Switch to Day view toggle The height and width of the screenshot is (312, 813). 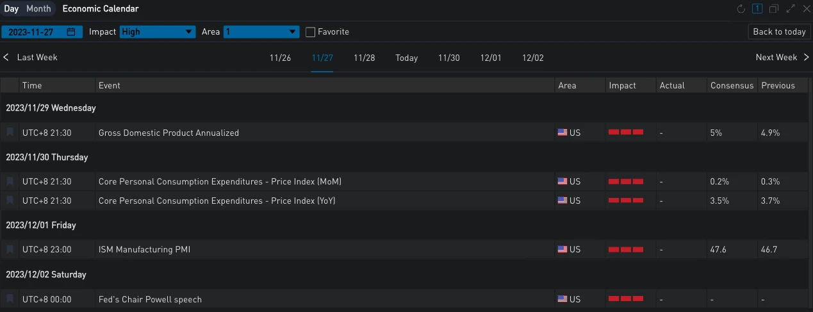[x=12, y=9]
